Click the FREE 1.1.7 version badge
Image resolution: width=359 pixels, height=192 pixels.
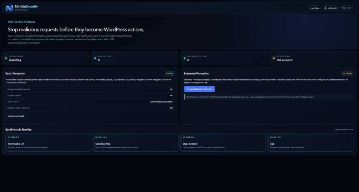346,8
